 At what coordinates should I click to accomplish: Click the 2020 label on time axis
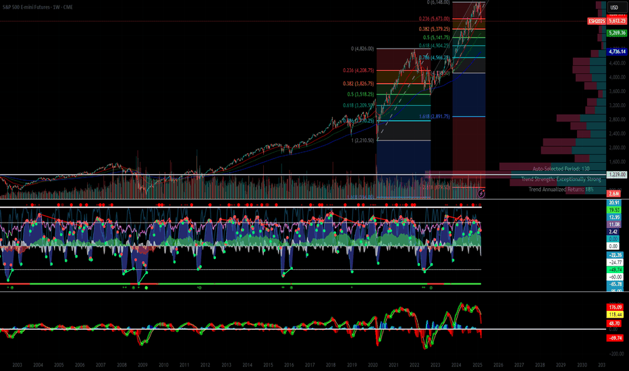click(373, 365)
